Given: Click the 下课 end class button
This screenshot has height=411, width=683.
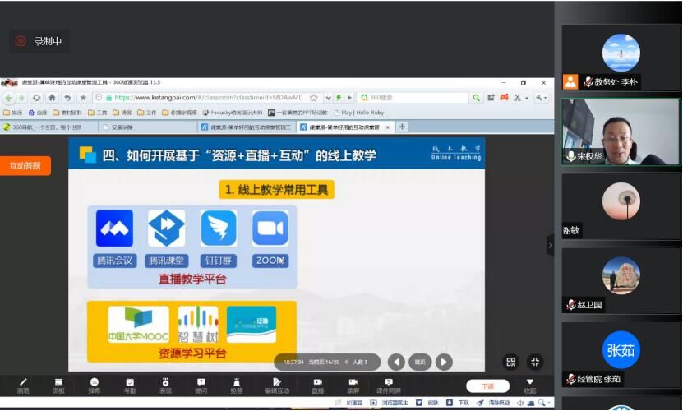Looking at the screenshot, I should pos(487,386).
